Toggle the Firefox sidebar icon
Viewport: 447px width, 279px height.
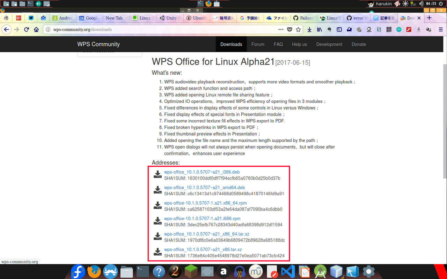tap(339, 30)
